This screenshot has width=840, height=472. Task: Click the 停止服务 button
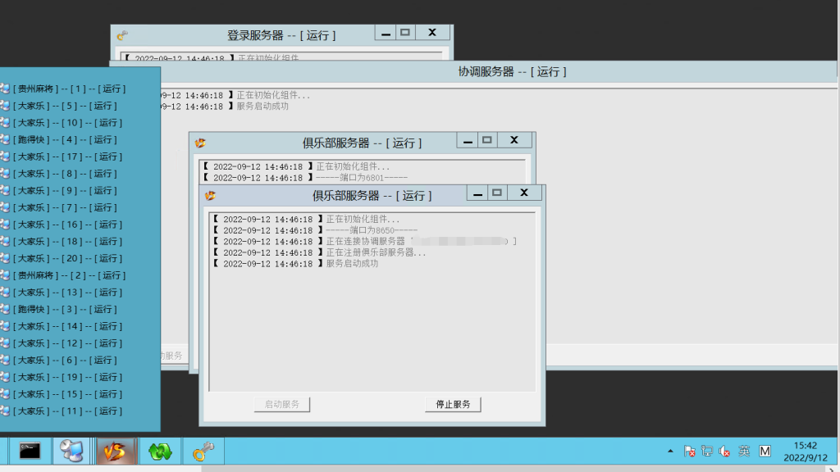click(x=453, y=405)
